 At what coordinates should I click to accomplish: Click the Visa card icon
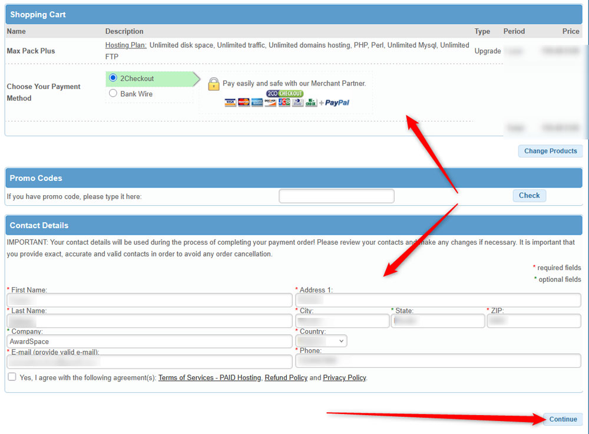click(x=231, y=102)
